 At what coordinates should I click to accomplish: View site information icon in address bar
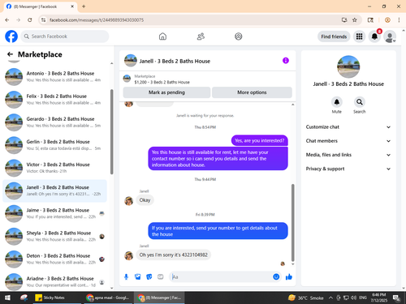pos(43,19)
